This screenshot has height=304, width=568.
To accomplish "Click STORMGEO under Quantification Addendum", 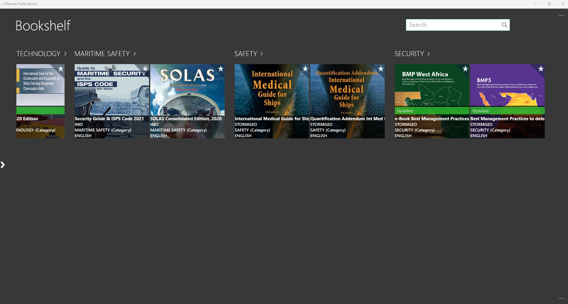I will click(x=321, y=124).
